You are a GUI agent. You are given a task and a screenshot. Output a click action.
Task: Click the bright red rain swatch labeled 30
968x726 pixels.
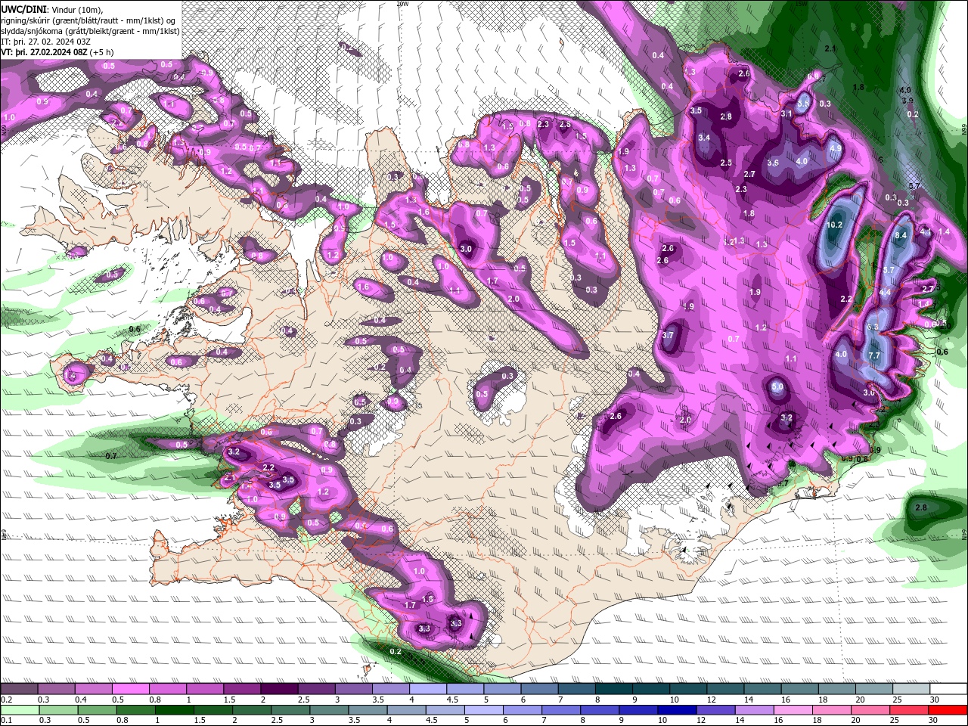coord(949,710)
